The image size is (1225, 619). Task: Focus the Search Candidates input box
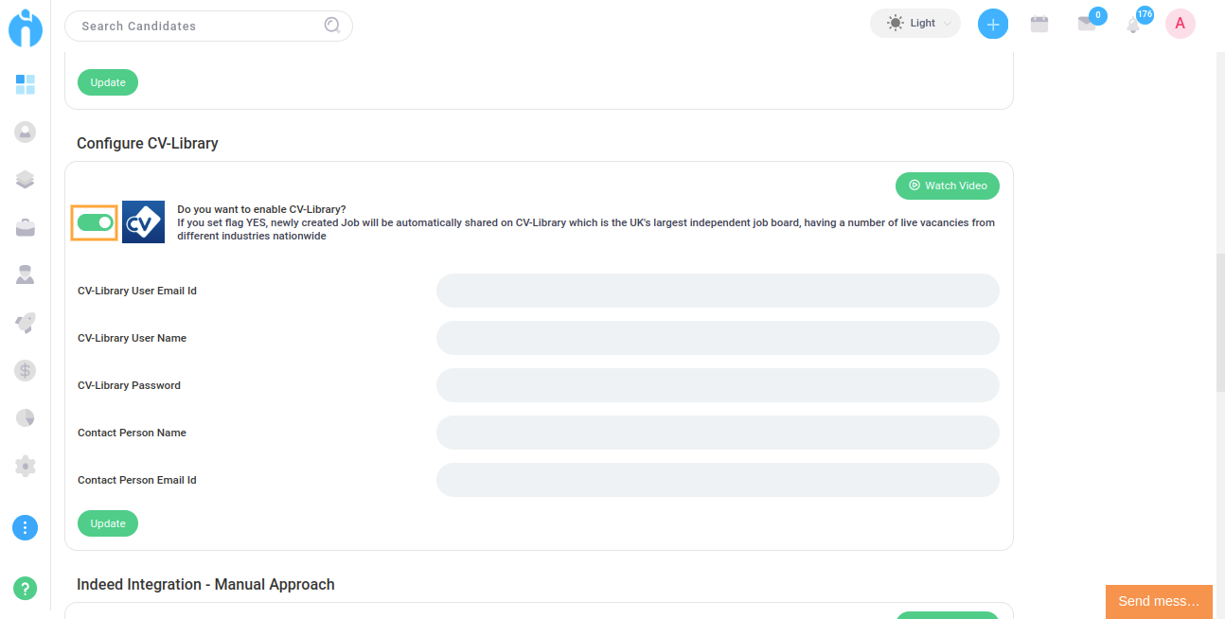pyautogui.click(x=199, y=27)
